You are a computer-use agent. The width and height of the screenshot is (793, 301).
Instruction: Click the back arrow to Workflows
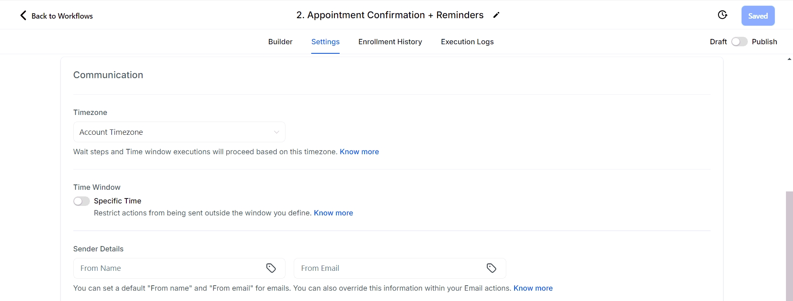(x=24, y=16)
